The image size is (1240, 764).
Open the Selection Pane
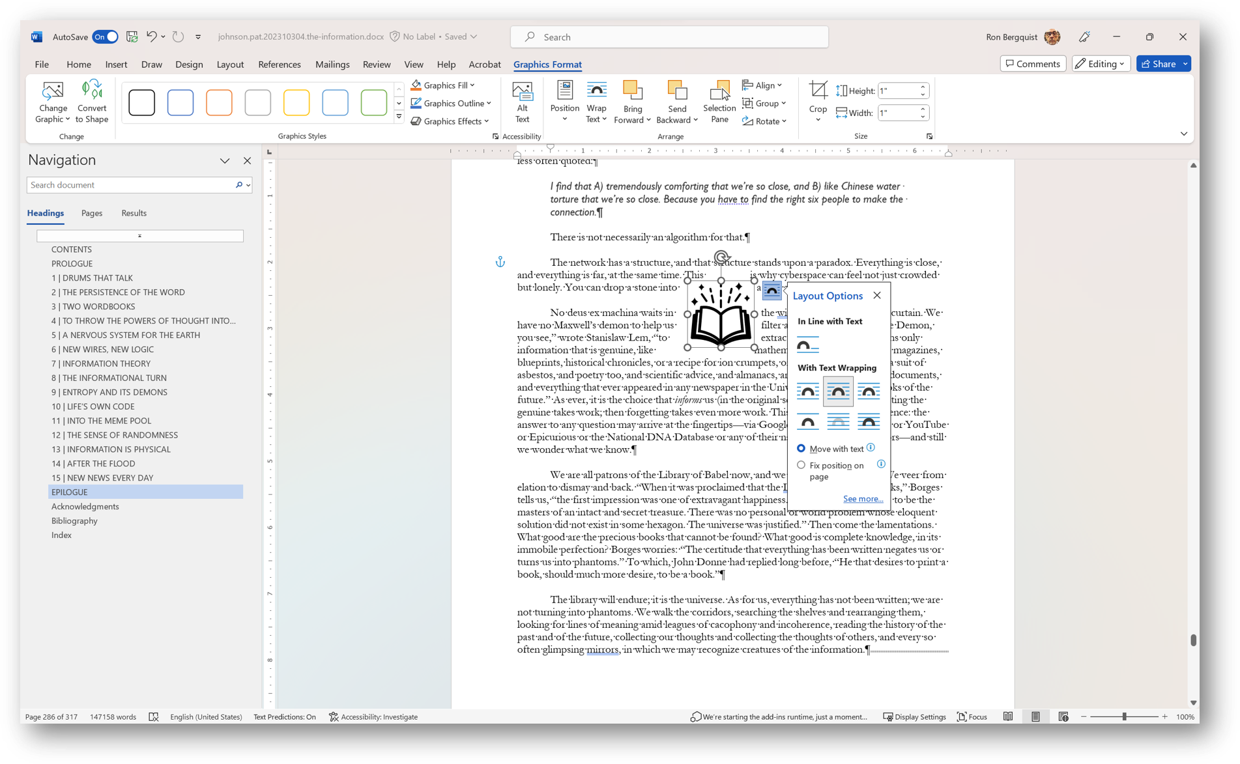[x=719, y=102]
